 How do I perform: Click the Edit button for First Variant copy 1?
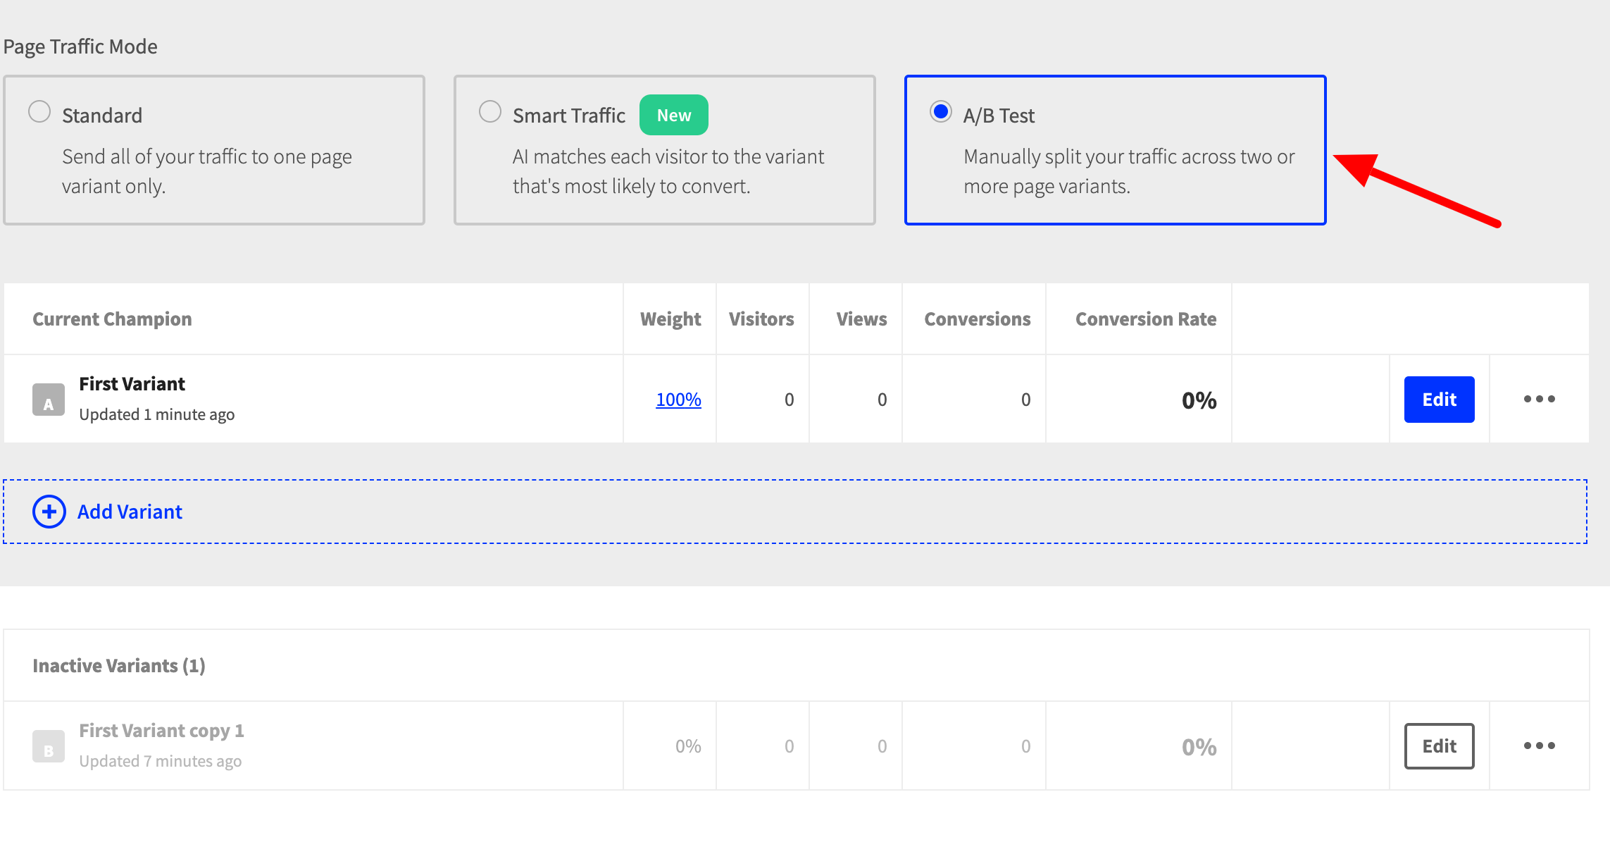[1439, 746]
